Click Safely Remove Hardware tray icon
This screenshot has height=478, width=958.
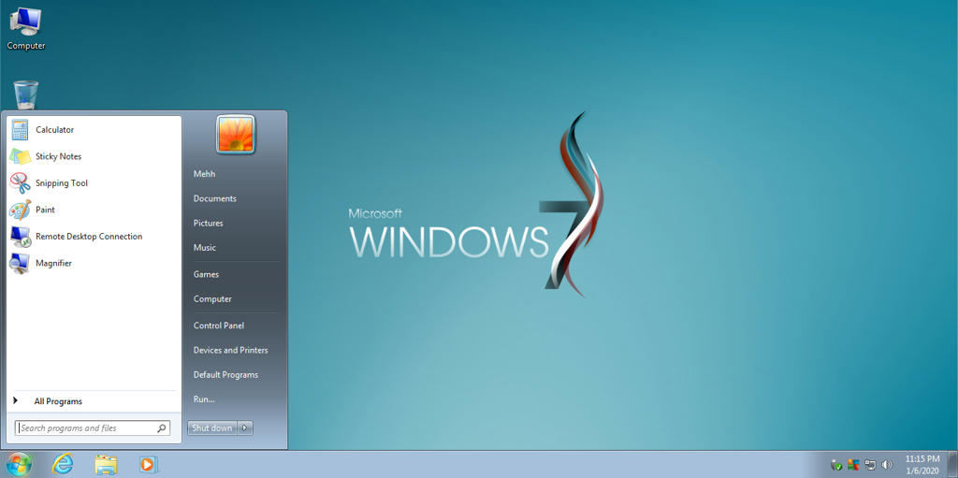(x=836, y=465)
